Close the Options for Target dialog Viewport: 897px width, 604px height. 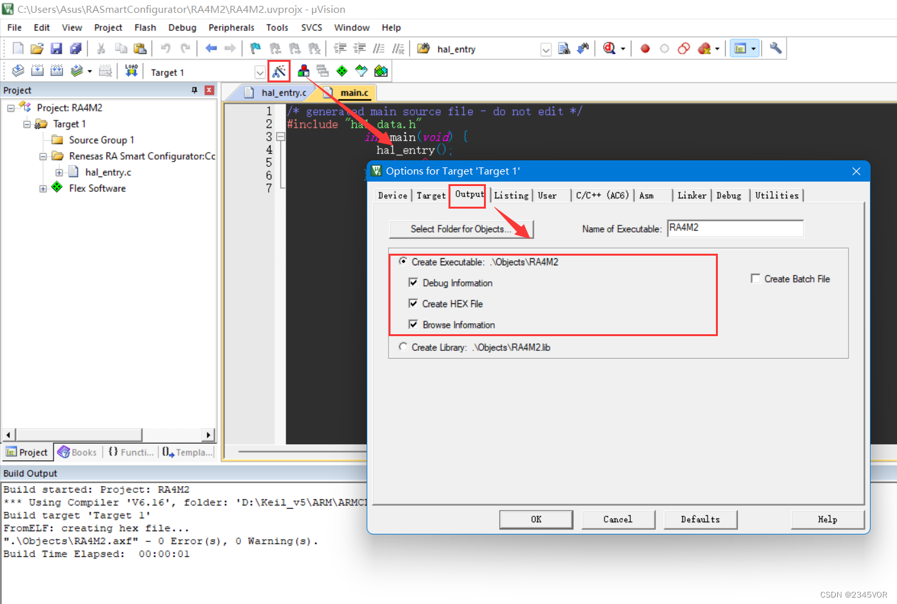pos(856,171)
